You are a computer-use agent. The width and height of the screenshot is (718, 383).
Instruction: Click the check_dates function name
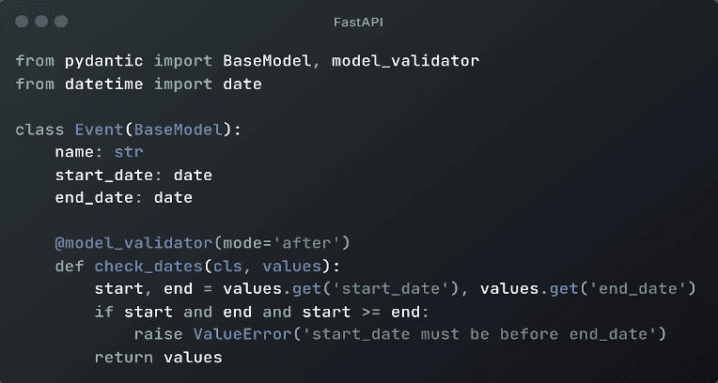click(x=148, y=267)
